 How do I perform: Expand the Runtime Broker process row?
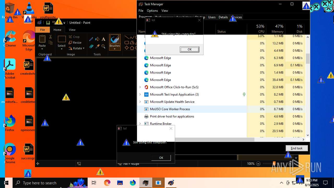140,124
